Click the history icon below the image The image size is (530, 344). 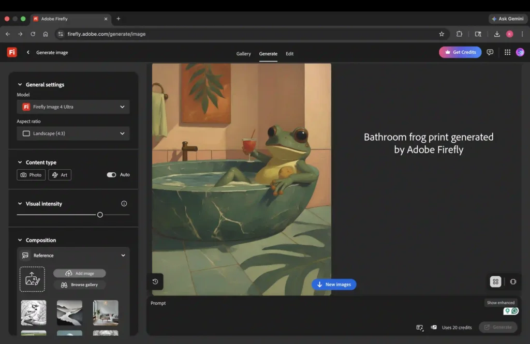[155, 281]
